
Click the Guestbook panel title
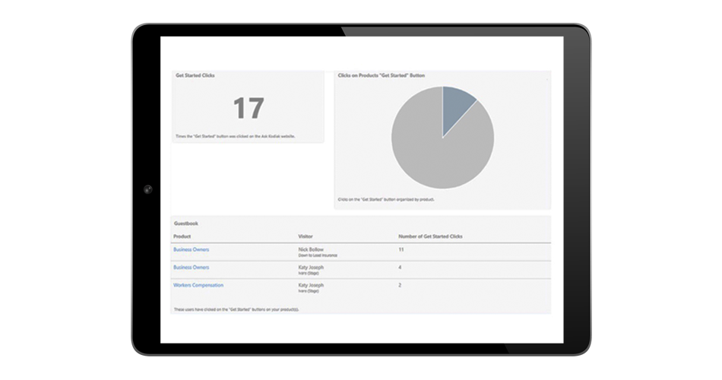tap(186, 223)
